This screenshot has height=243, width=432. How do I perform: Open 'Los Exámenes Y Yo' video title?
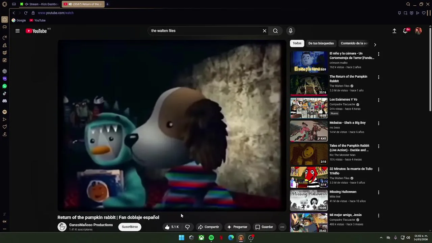coord(343,100)
